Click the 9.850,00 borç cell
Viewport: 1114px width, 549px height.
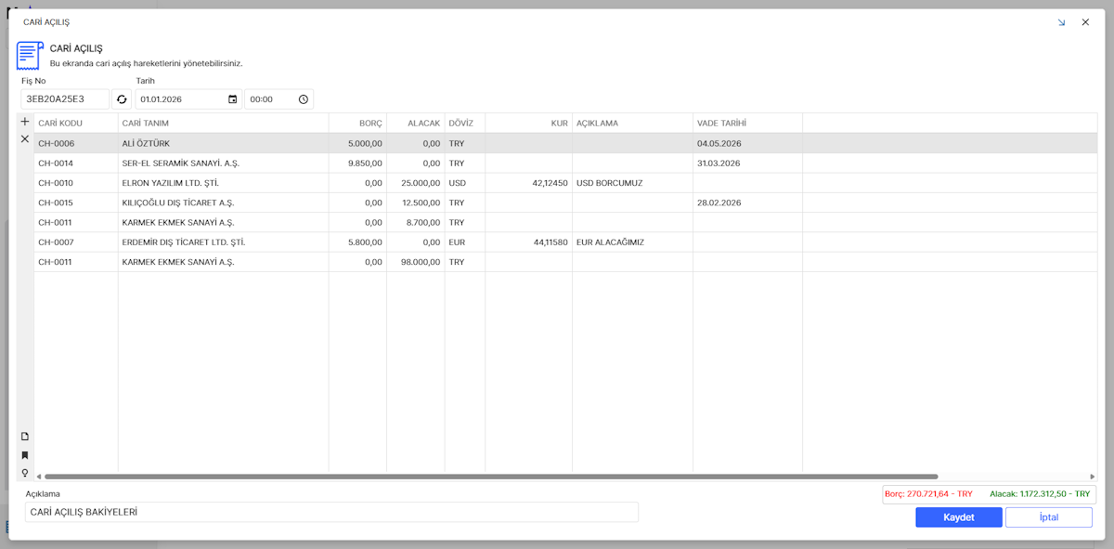coord(357,163)
